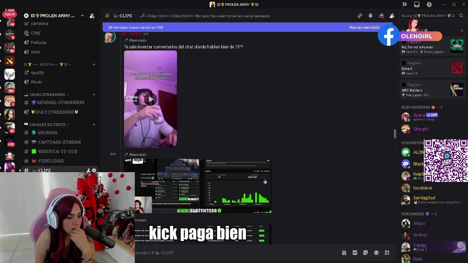Jump to 68 mensajes nuevos banner
The width and height of the screenshot is (468, 263).
(135, 27)
